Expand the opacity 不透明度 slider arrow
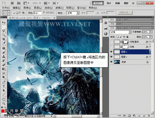The height and width of the screenshot is (118, 155). 151,32
